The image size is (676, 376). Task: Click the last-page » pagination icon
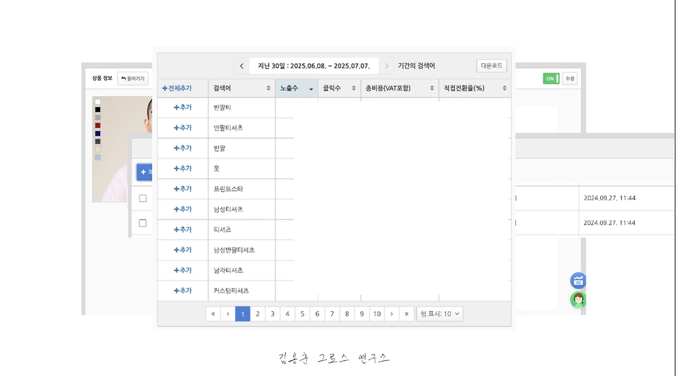pyautogui.click(x=407, y=313)
